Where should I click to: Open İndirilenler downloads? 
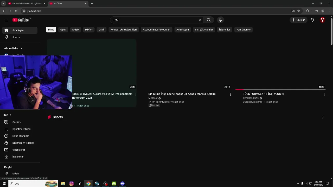[20, 157]
